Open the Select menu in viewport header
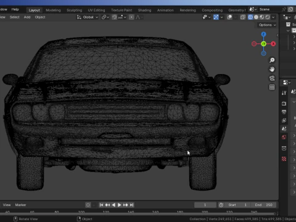This screenshot has width=296, height=222. (x=14, y=17)
